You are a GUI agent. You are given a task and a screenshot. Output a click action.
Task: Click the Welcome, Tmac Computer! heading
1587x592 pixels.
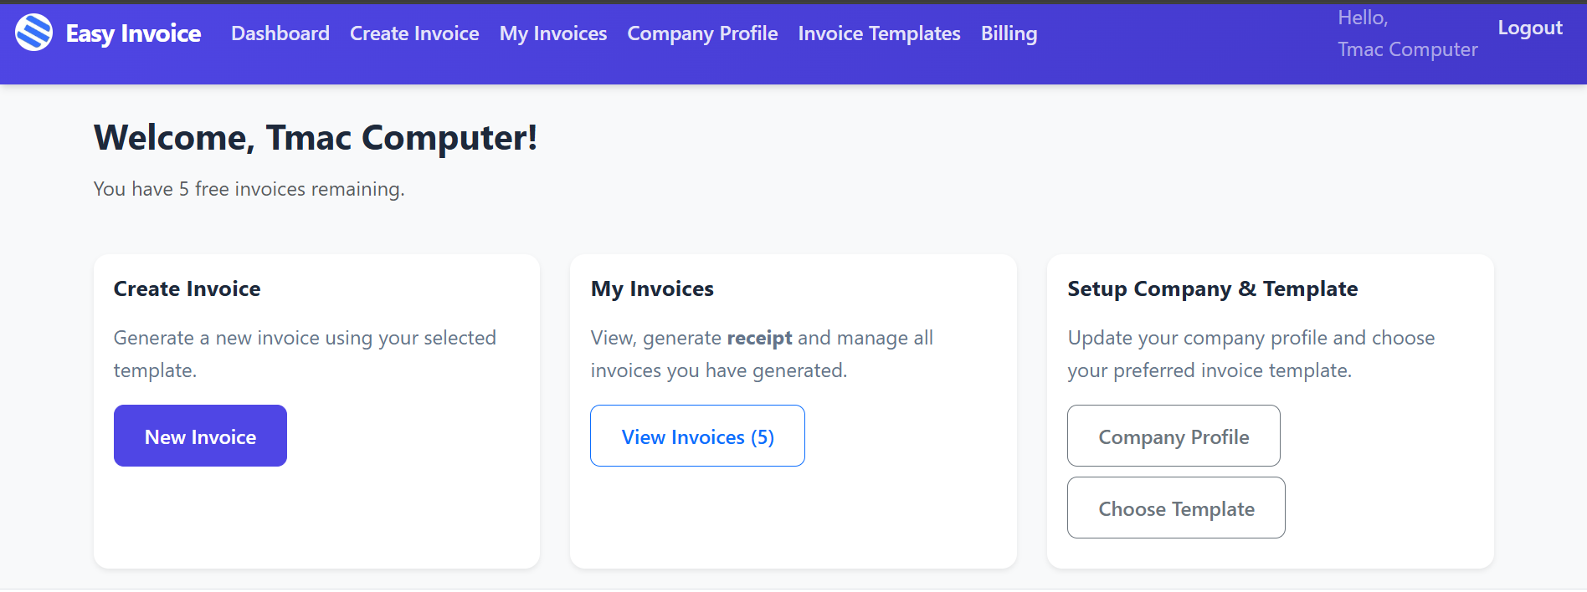pos(316,137)
